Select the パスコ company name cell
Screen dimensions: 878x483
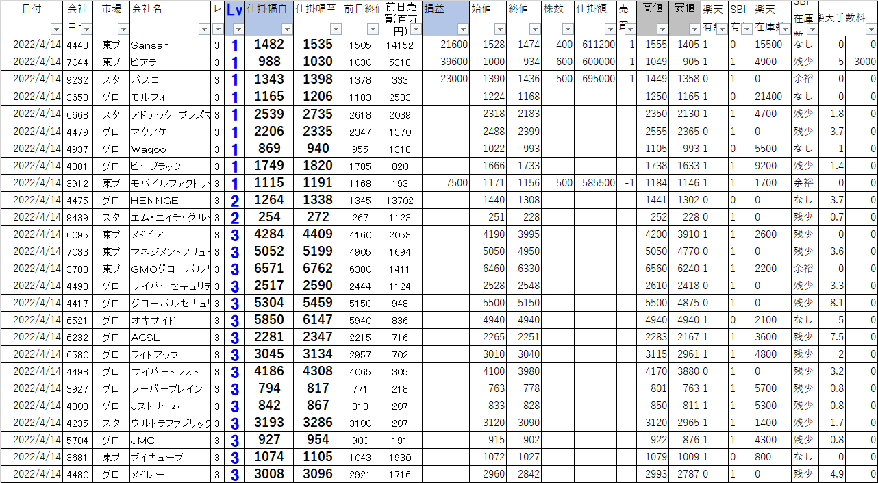[171, 79]
